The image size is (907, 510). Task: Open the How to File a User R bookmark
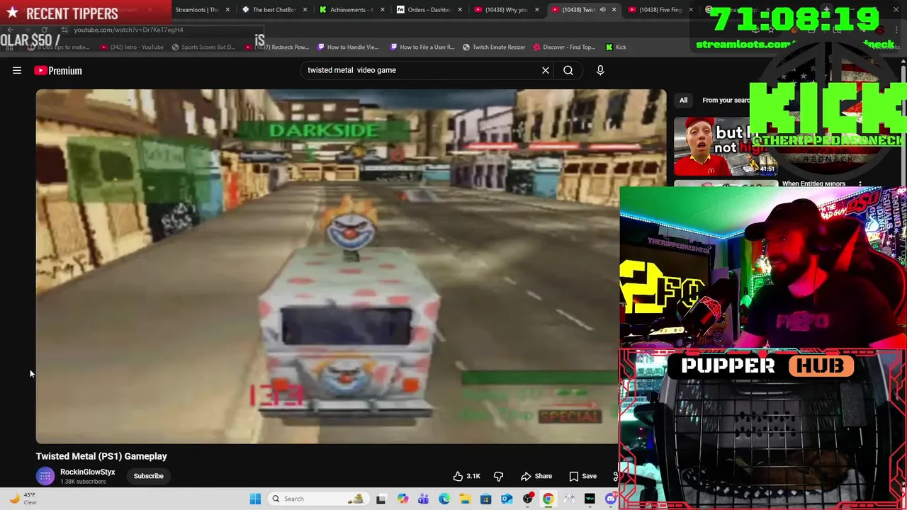point(422,47)
